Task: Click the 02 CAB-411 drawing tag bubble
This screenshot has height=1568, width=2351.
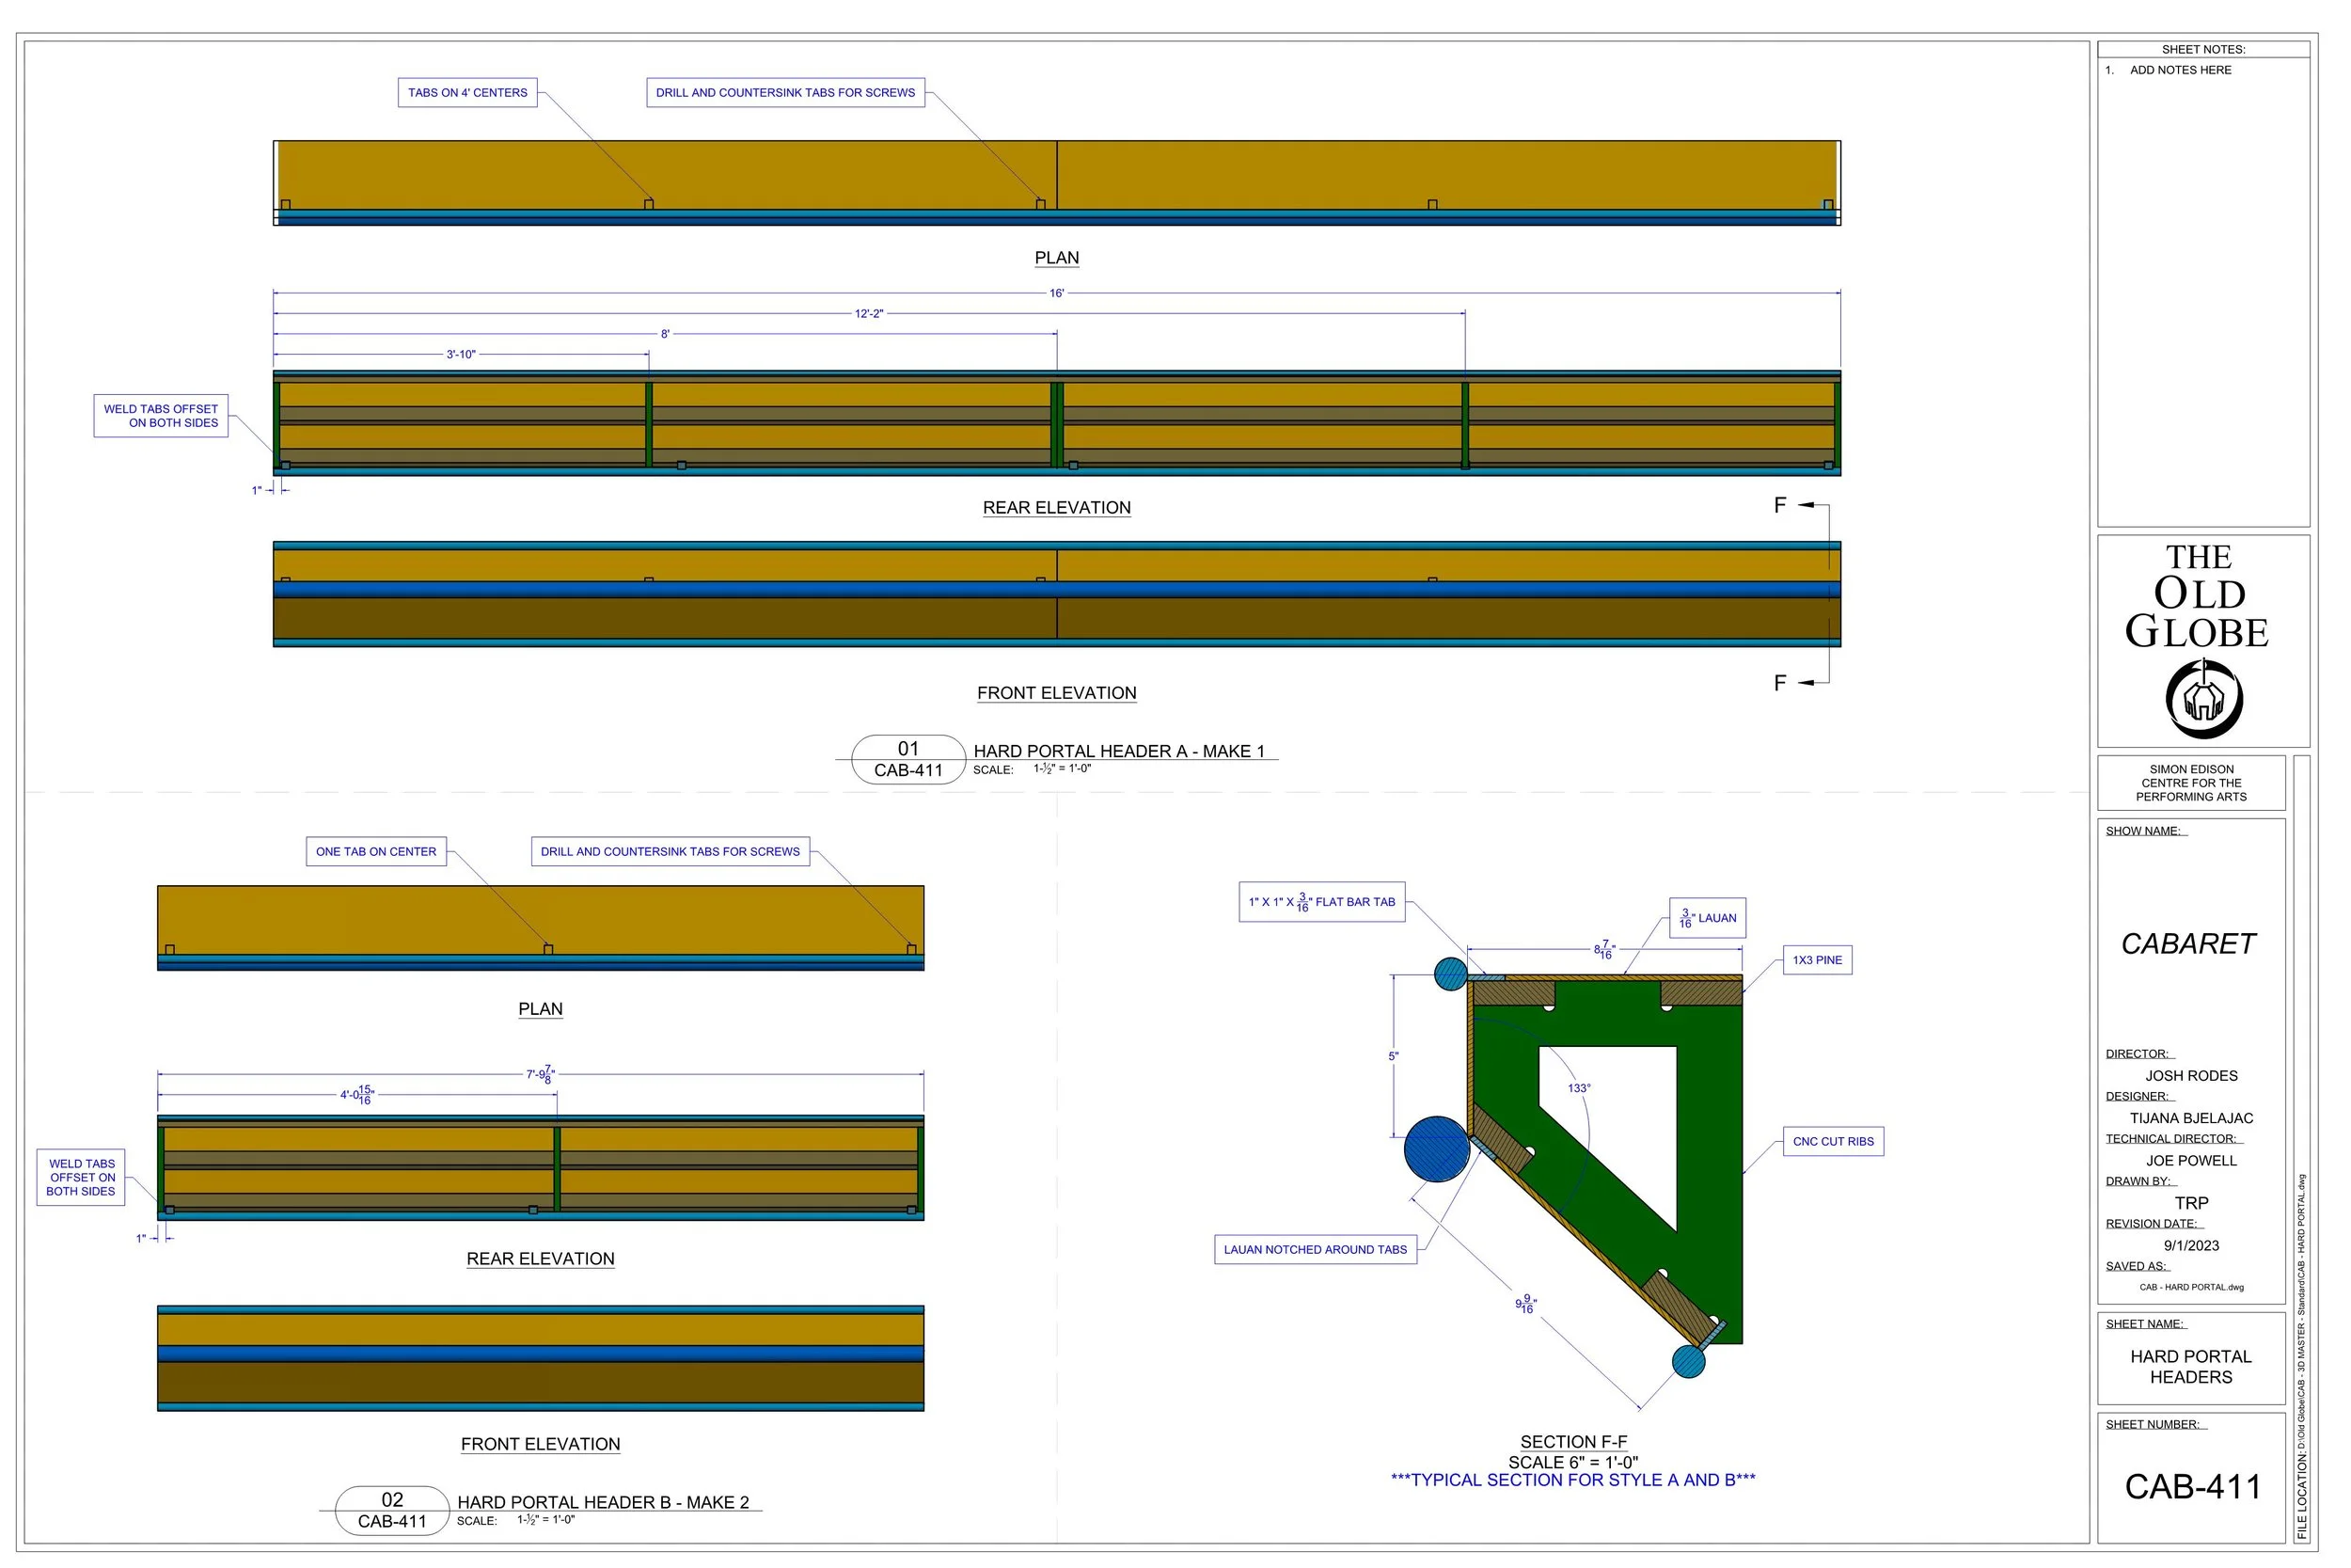Action: point(392,1510)
